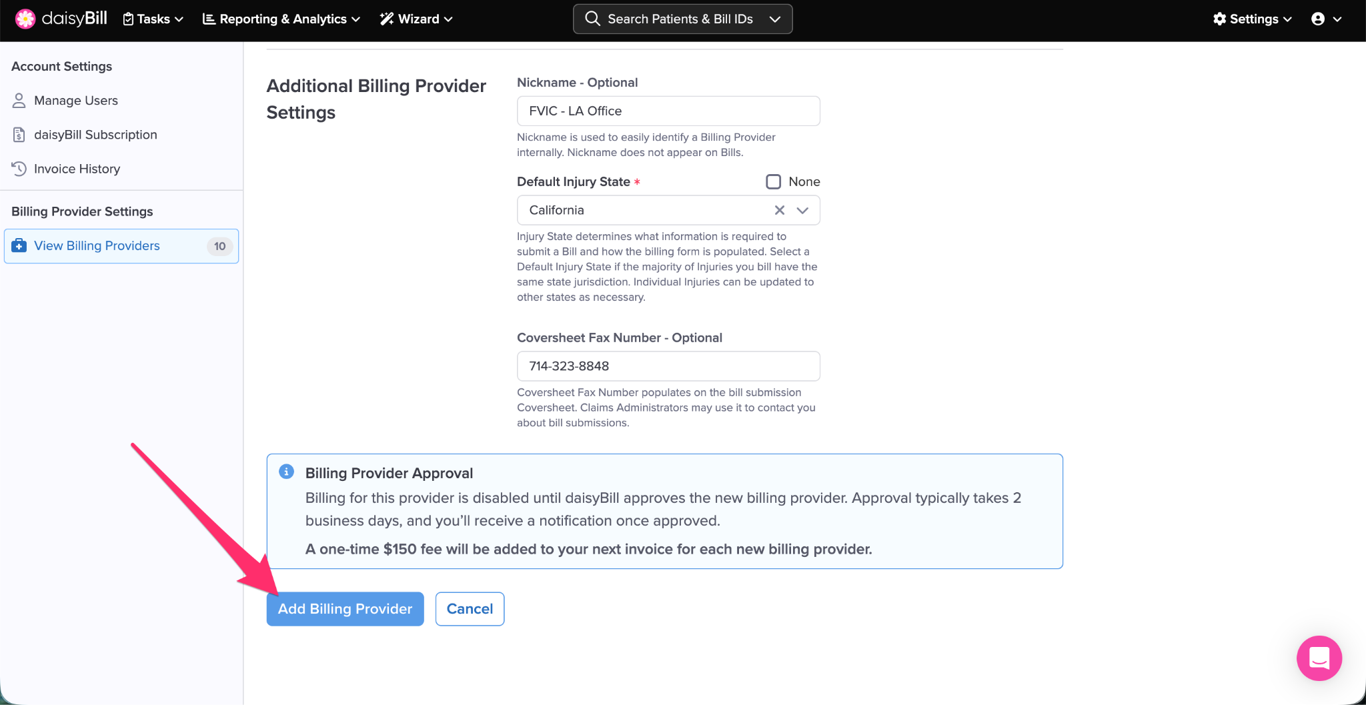1366x705 pixels.
Task: Open the Wizard menu
Action: (x=416, y=19)
